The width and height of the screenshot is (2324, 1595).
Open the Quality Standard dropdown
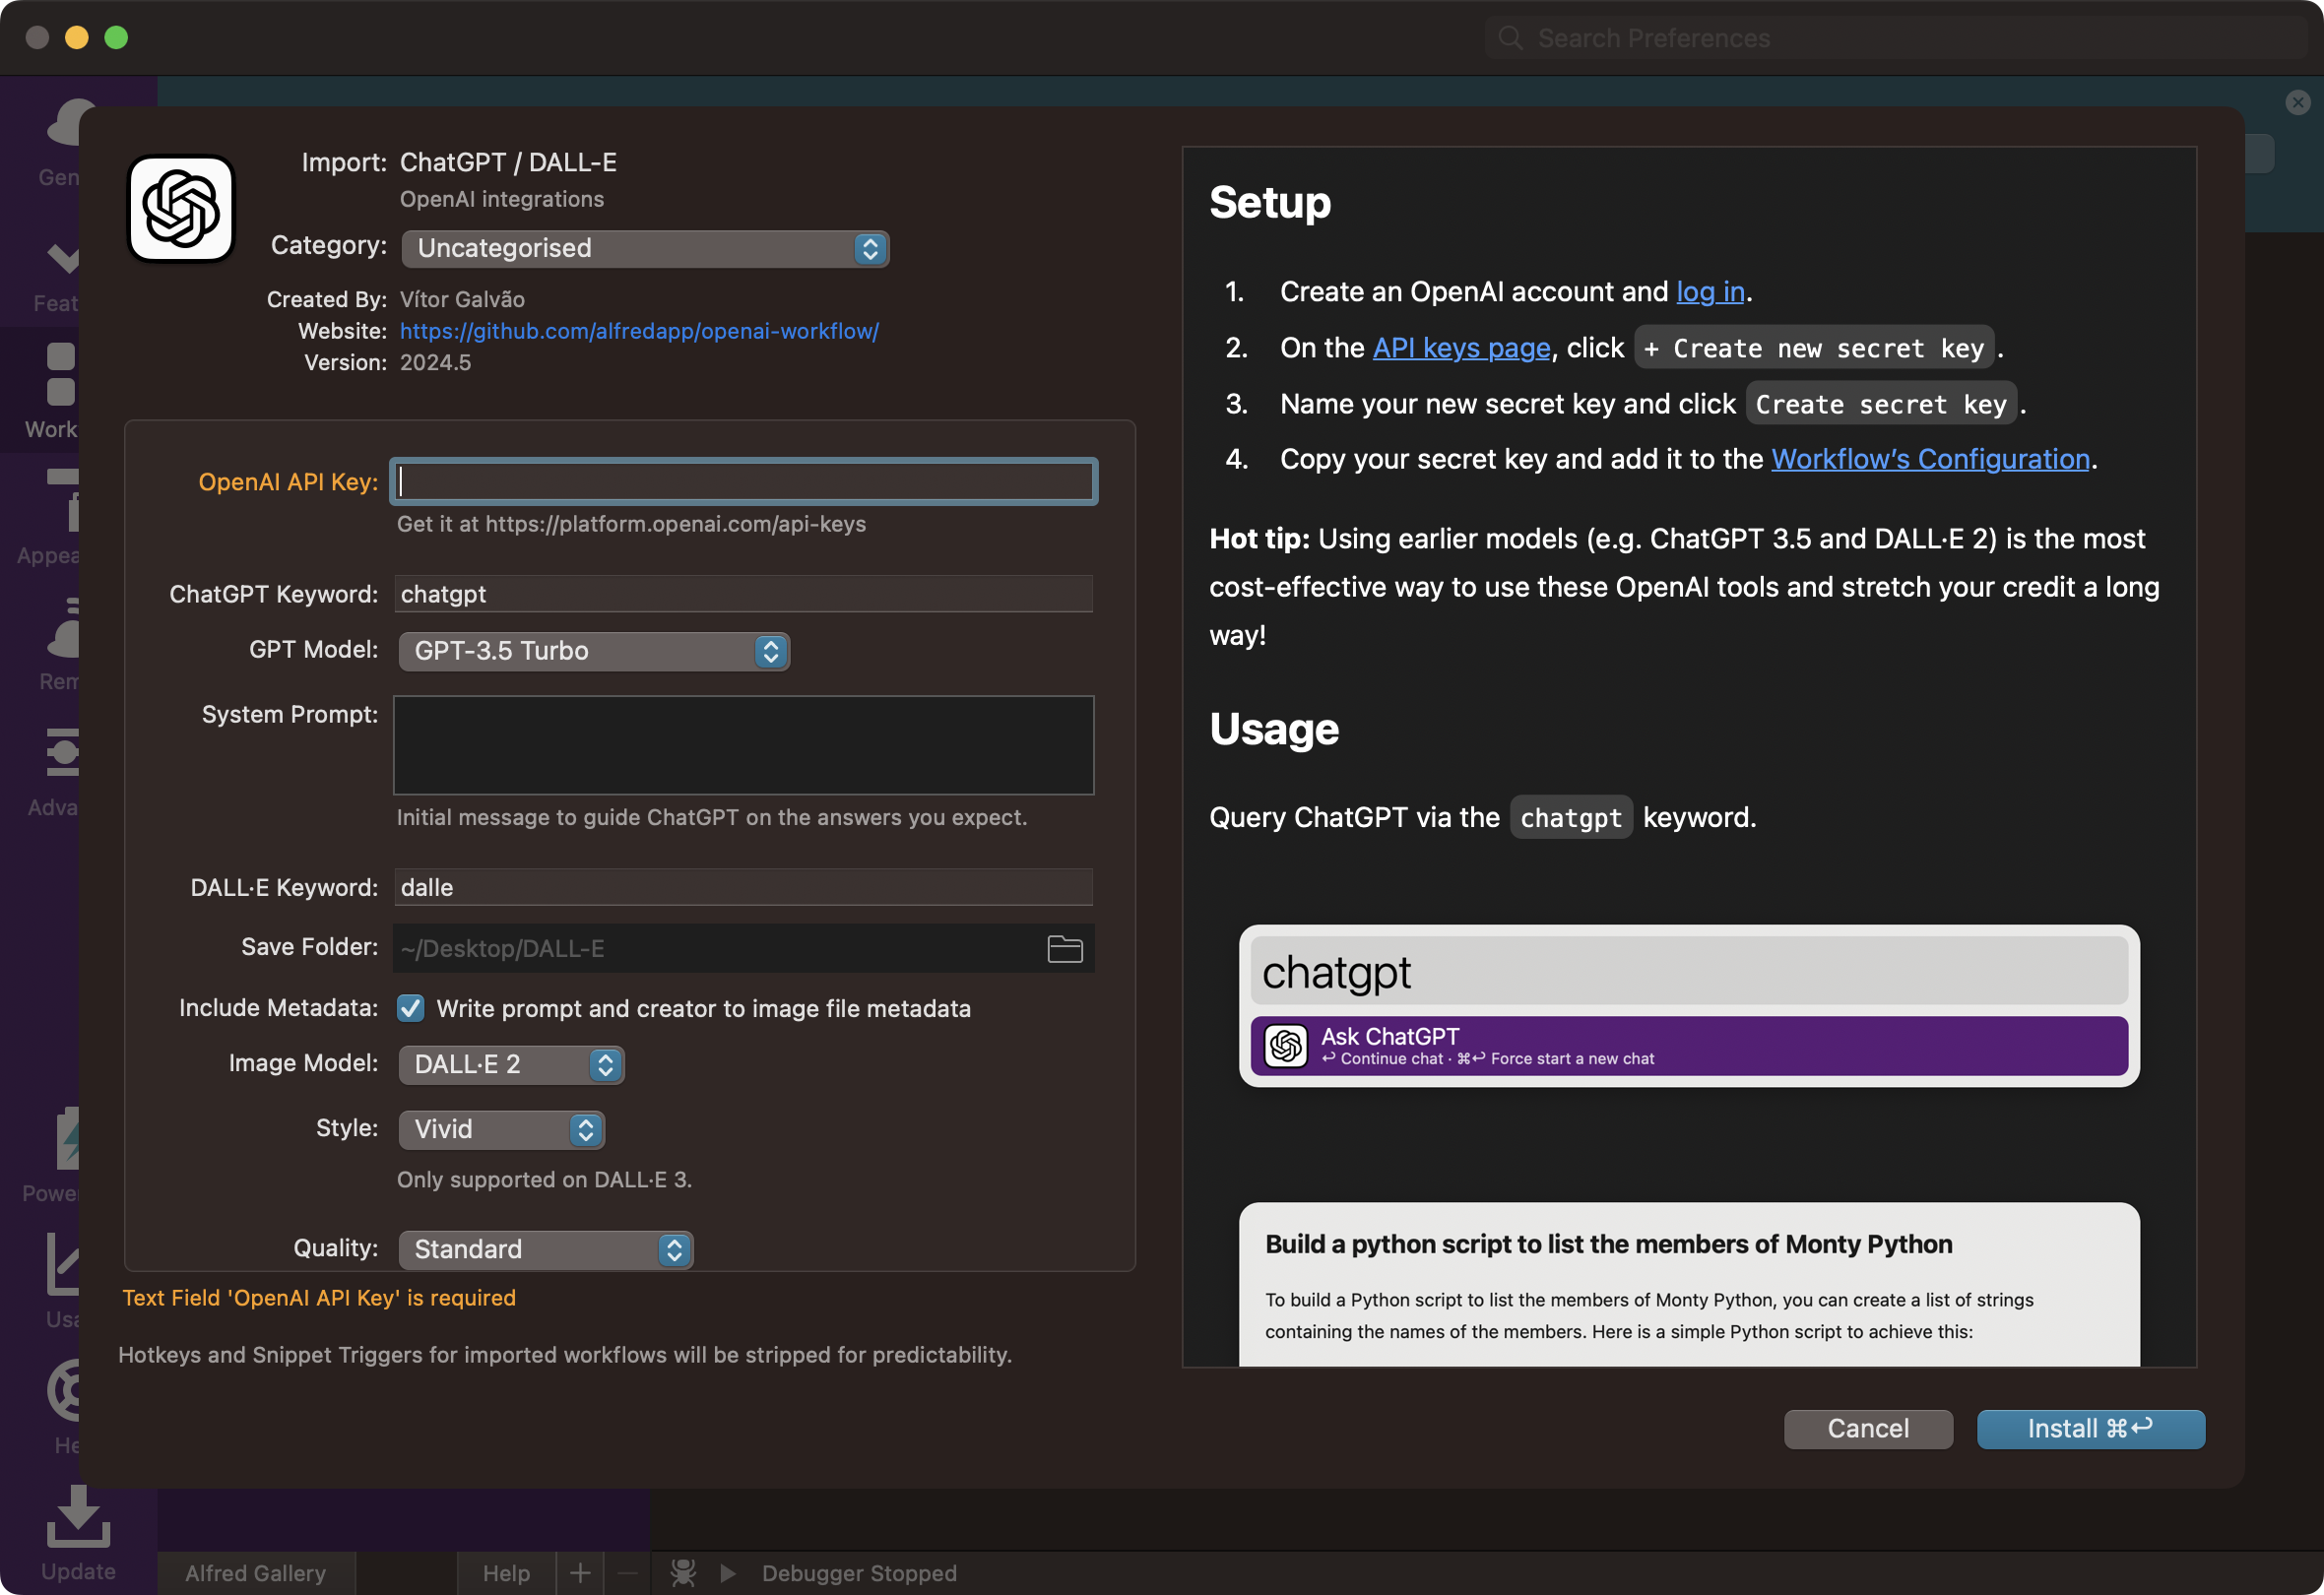point(545,1249)
